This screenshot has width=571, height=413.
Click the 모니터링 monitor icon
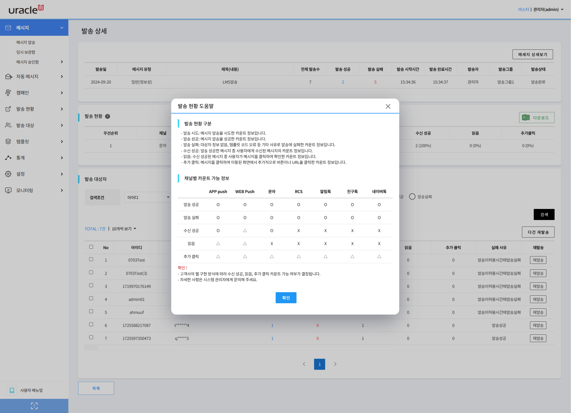pos(8,190)
